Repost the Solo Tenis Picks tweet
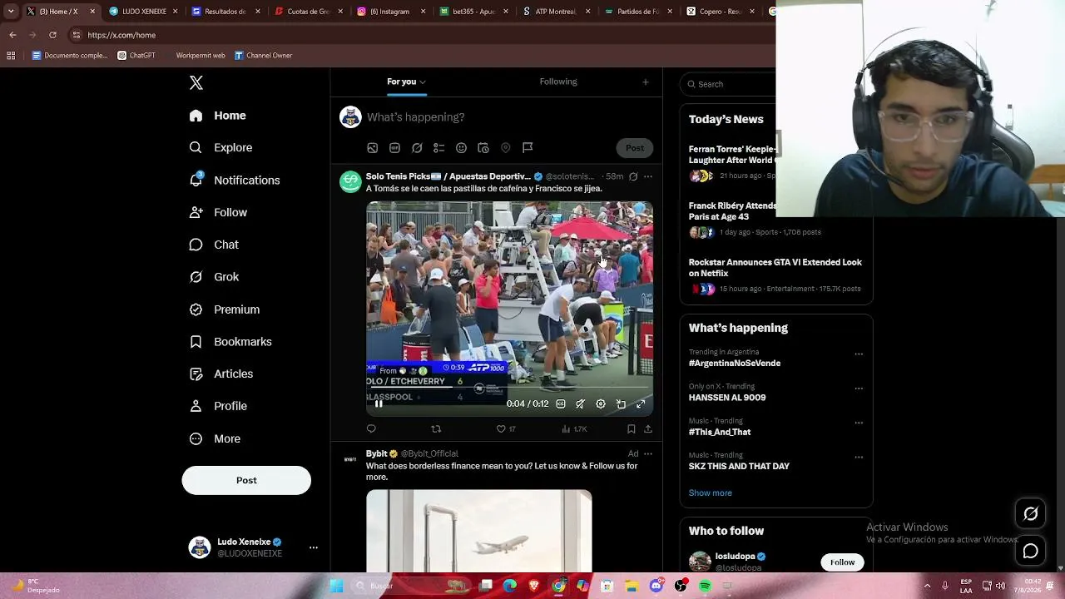This screenshot has width=1065, height=599. pos(436,429)
